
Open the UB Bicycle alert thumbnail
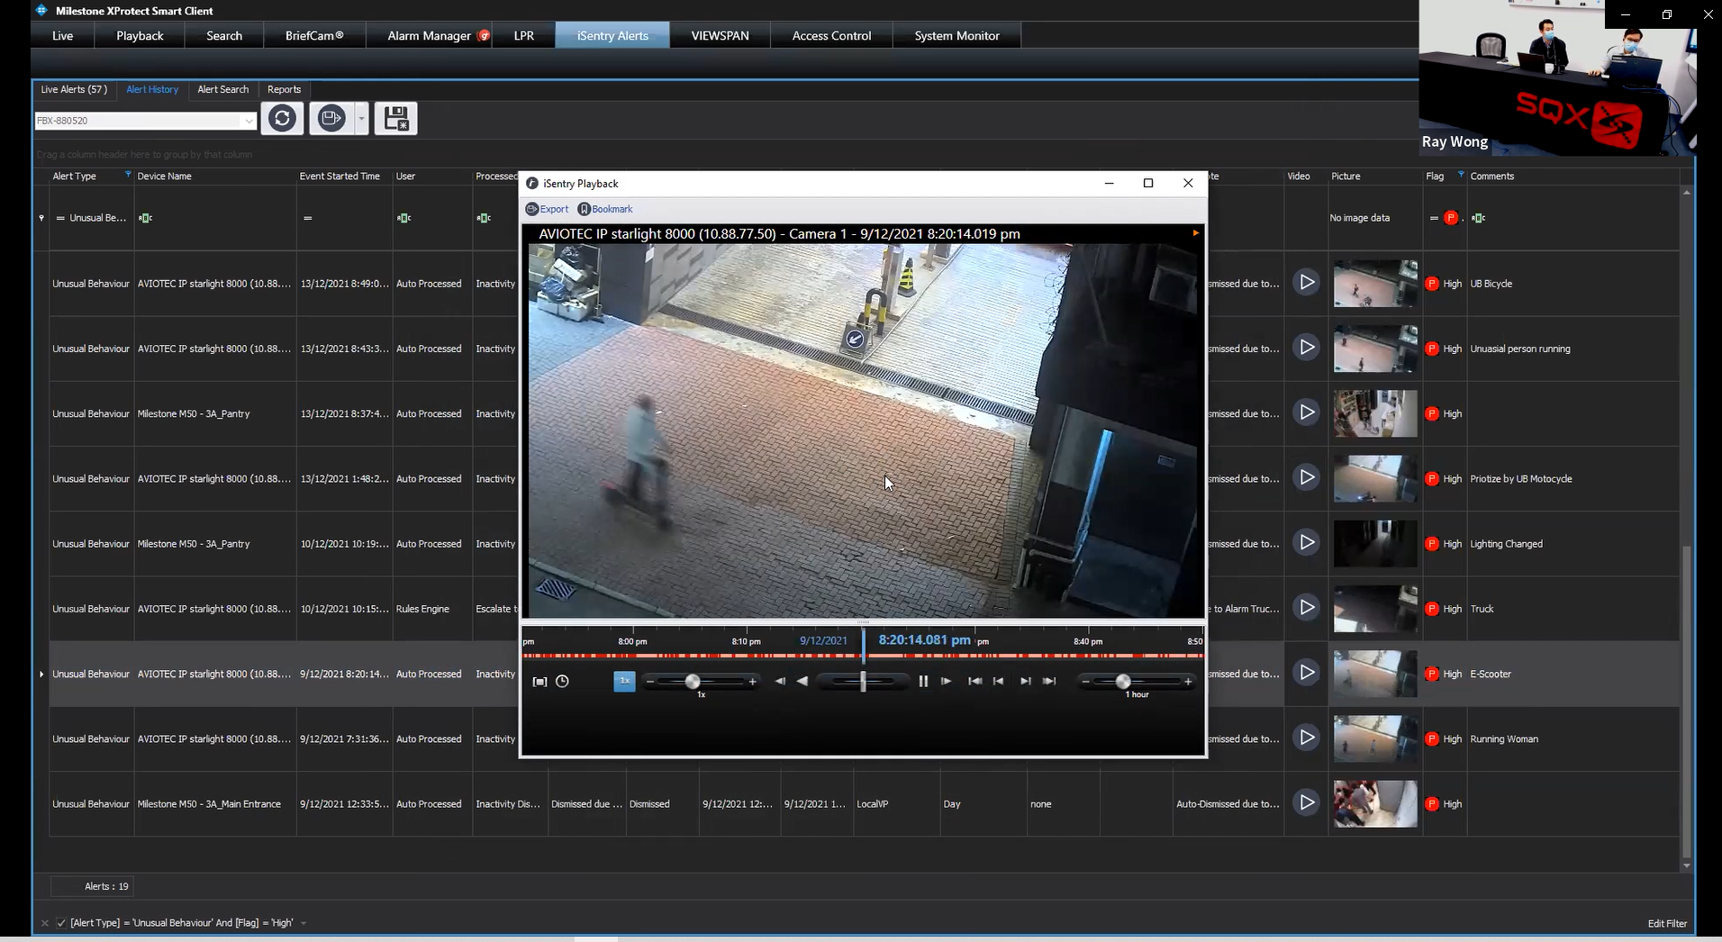click(1374, 284)
